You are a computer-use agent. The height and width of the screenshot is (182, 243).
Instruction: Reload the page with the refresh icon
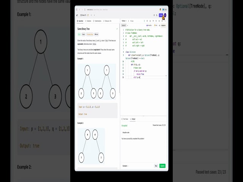pos(85,9)
